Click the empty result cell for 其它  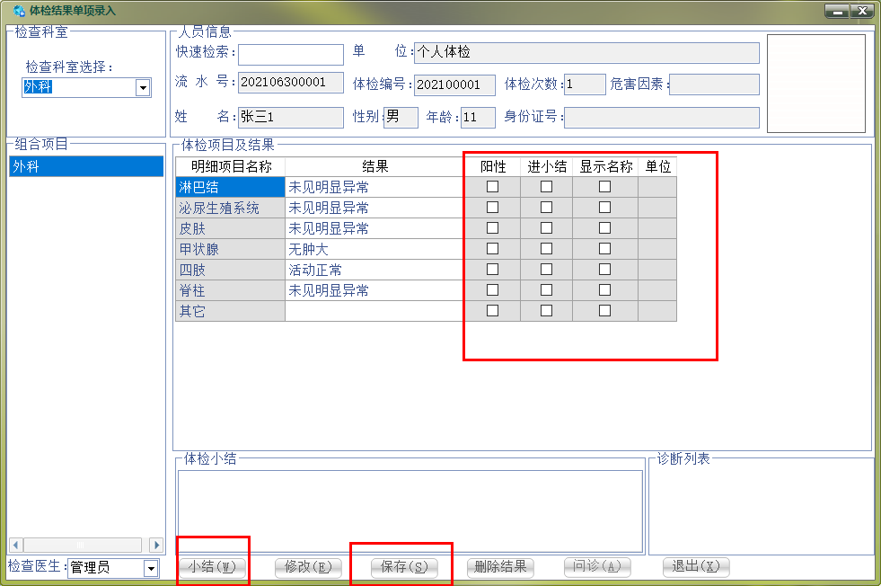(x=374, y=311)
